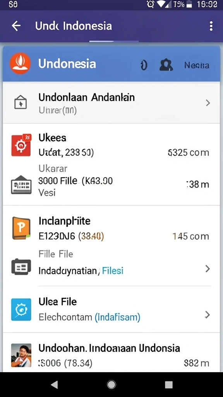
Task: Open the three-dot overflow menu
Action: [x=211, y=26]
